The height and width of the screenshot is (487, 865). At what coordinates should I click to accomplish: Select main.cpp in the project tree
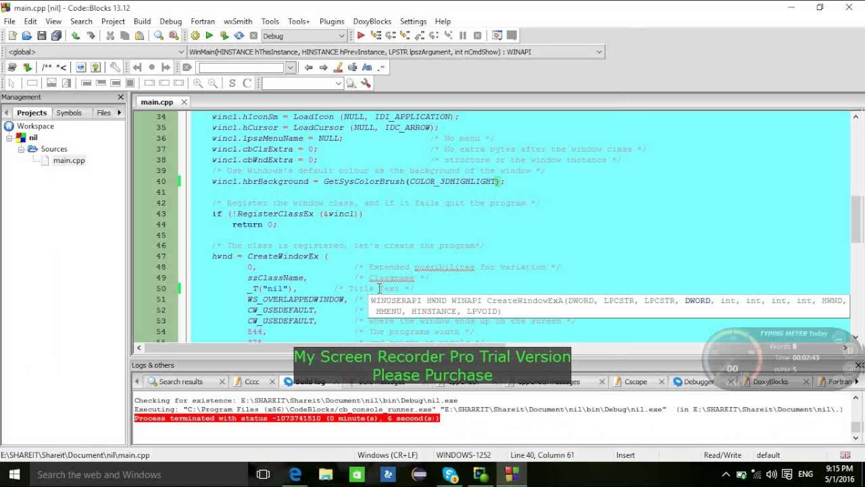click(x=69, y=160)
